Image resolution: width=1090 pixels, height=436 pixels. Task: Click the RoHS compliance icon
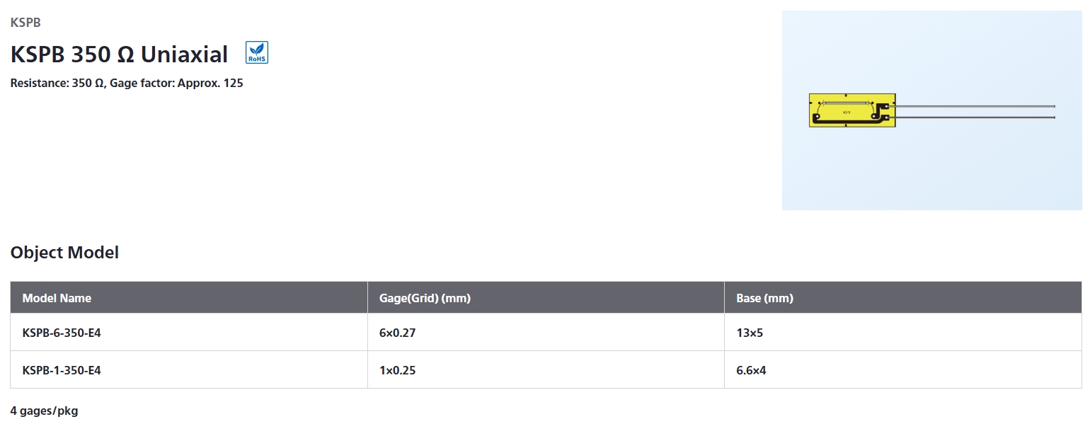[257, 53]
